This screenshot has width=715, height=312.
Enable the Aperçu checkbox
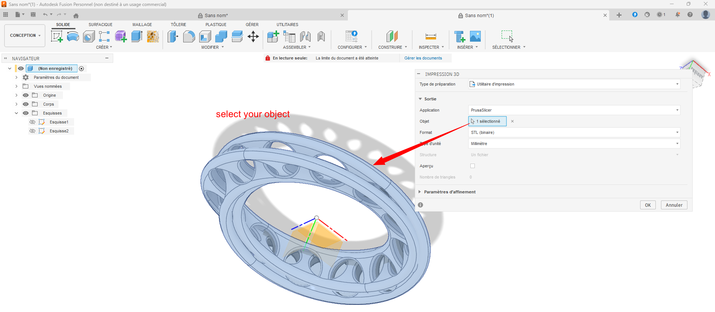click(x=473, y=166)
